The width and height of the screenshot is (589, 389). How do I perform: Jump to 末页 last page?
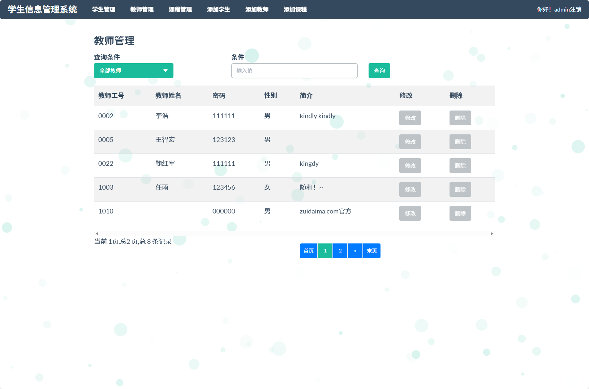pos(371,251)
